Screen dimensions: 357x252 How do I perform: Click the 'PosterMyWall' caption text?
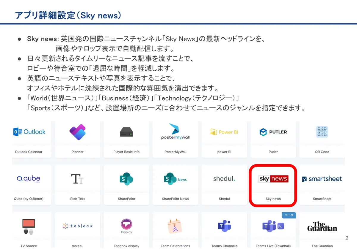(175, 152)
